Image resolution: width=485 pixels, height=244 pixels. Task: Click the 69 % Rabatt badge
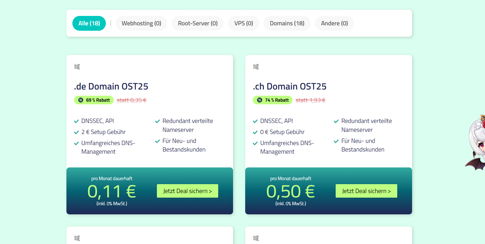coord(94,100)
